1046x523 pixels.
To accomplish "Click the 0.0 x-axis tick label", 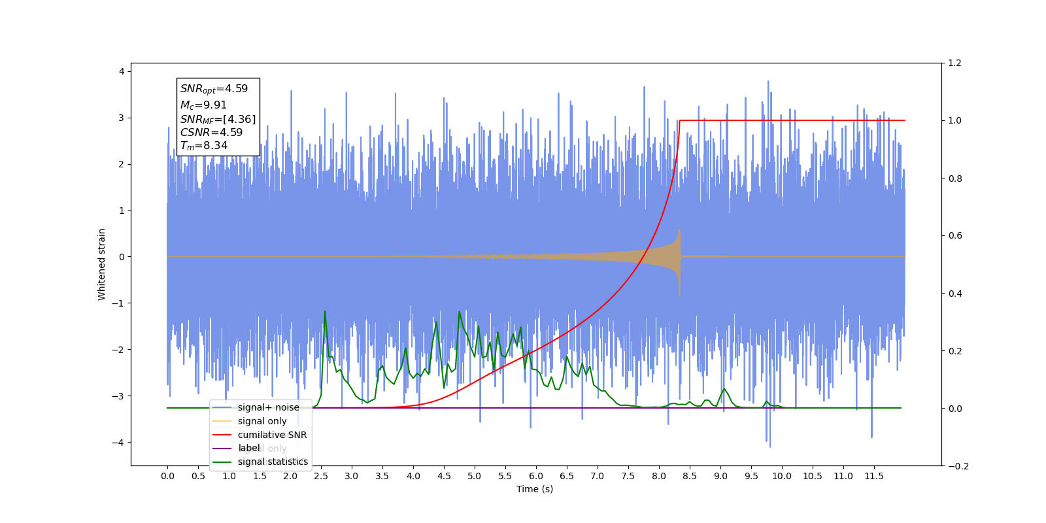I will click(x=167, y=476).
